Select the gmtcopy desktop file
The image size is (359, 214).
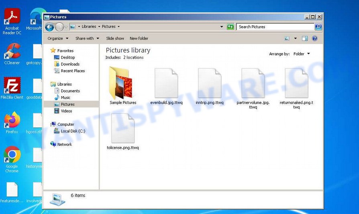(x=35, y=55)
